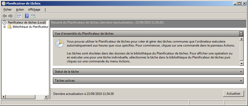Viewport: 248px width, 106px height.
Task: Open the Fichier menu
Action: pyautogui.click(x=8, y=10)
